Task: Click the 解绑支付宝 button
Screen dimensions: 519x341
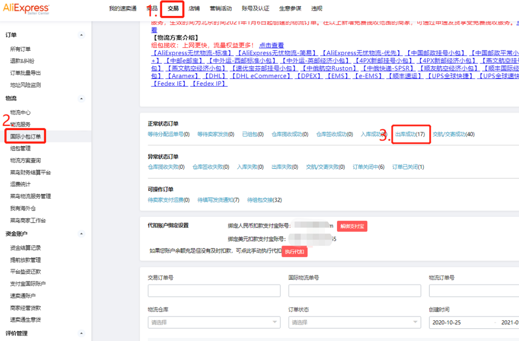Action: (x=352, y=226)
